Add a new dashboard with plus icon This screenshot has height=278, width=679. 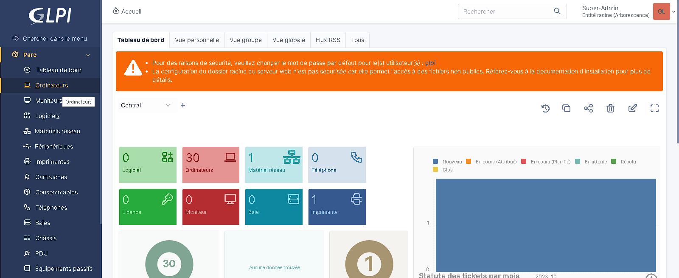coord(183,105)
